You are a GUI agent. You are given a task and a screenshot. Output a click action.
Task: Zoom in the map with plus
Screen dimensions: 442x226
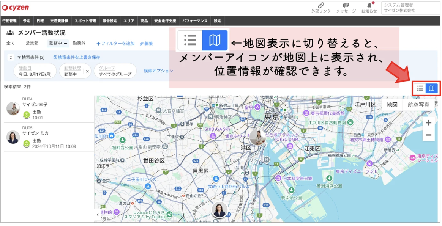(428, 123)
